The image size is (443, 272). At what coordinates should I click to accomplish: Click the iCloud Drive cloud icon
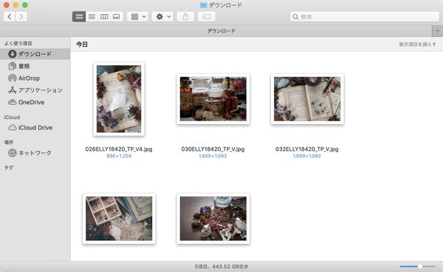(12, 128)
